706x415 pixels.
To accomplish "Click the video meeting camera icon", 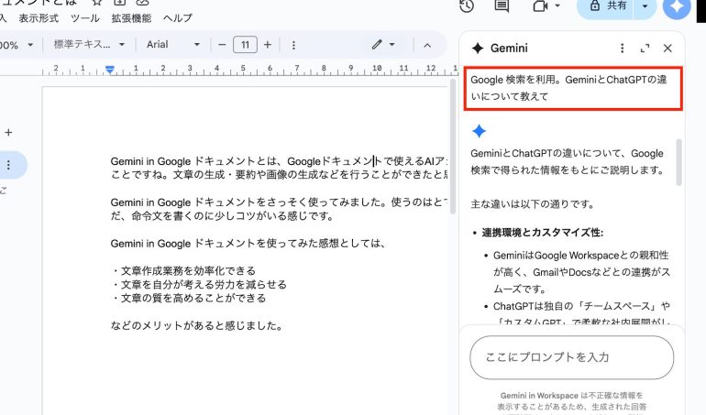I will point(540,5).
